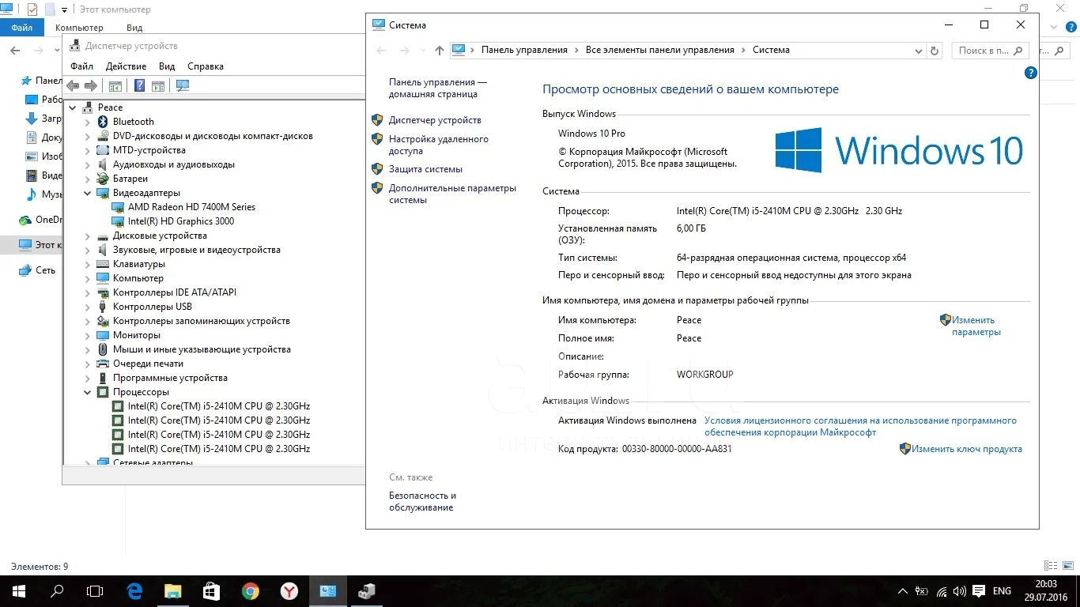Image resolution: width=1080 pixels, height=607 pixels.
Task: Expand the Мониторы node
Action: pos(88,335)
